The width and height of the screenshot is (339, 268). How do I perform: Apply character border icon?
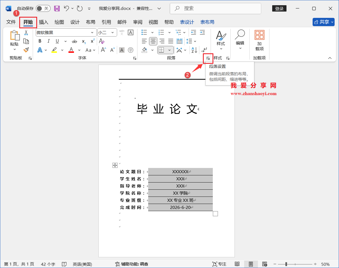pyautogui.click(x=131, y=32)
